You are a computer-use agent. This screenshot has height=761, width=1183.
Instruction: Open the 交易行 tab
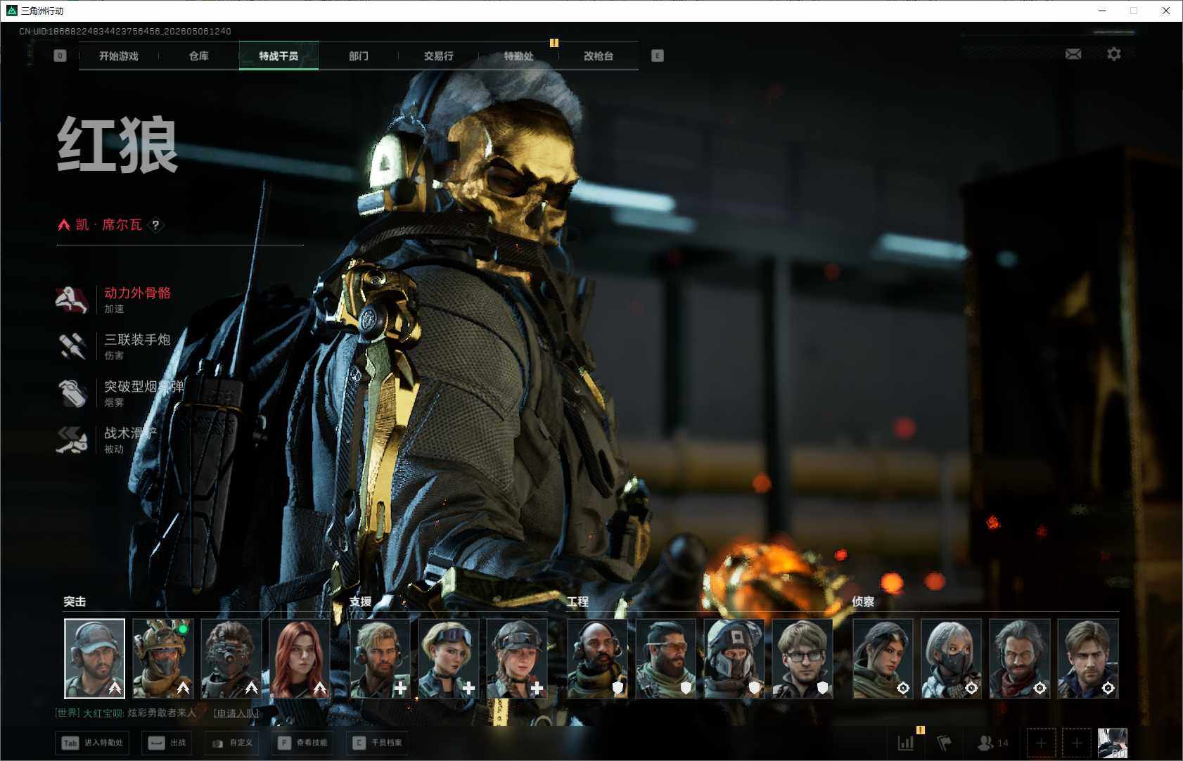pos(439,56)
